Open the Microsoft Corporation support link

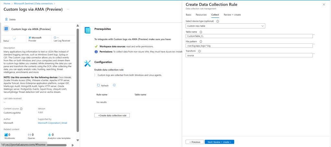pos(49,123)
